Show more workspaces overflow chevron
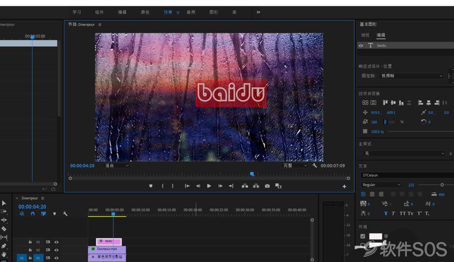Image resolution: width=454 pixels, height=262 pixels. [x=258, y=12]
